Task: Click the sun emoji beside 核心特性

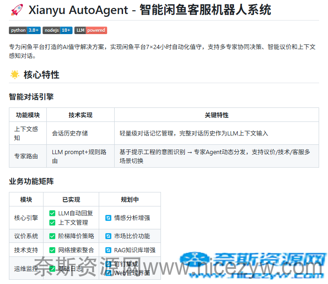Action: click(15, 75)
